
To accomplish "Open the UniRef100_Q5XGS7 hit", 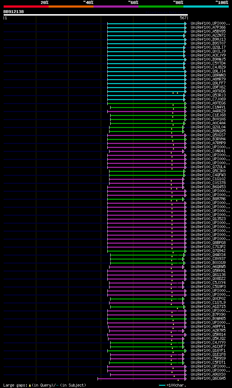I will click(208, 135).
